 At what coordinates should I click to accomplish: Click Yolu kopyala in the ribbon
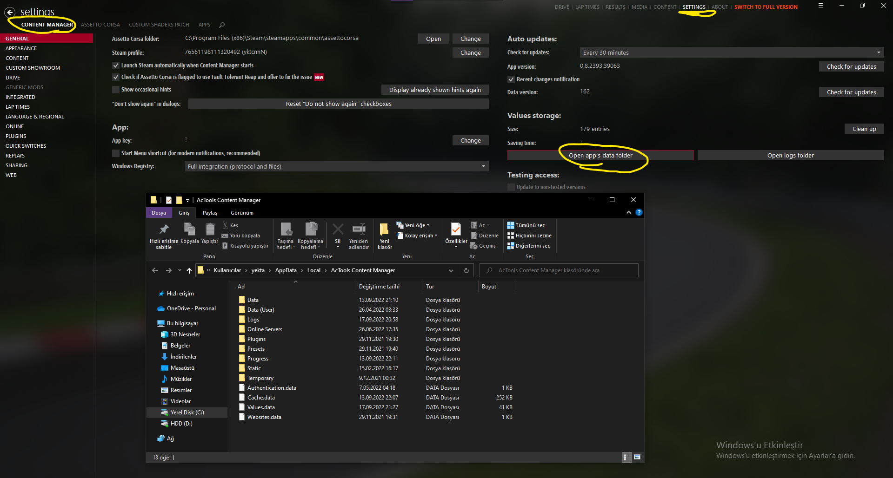pos(240,236)
